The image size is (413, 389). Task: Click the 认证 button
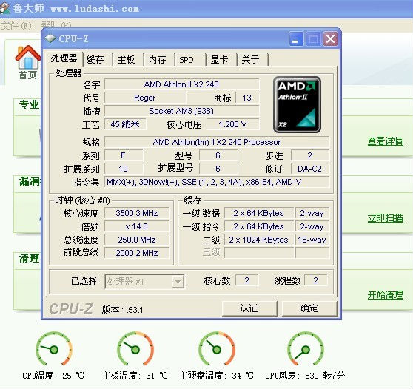249,308
